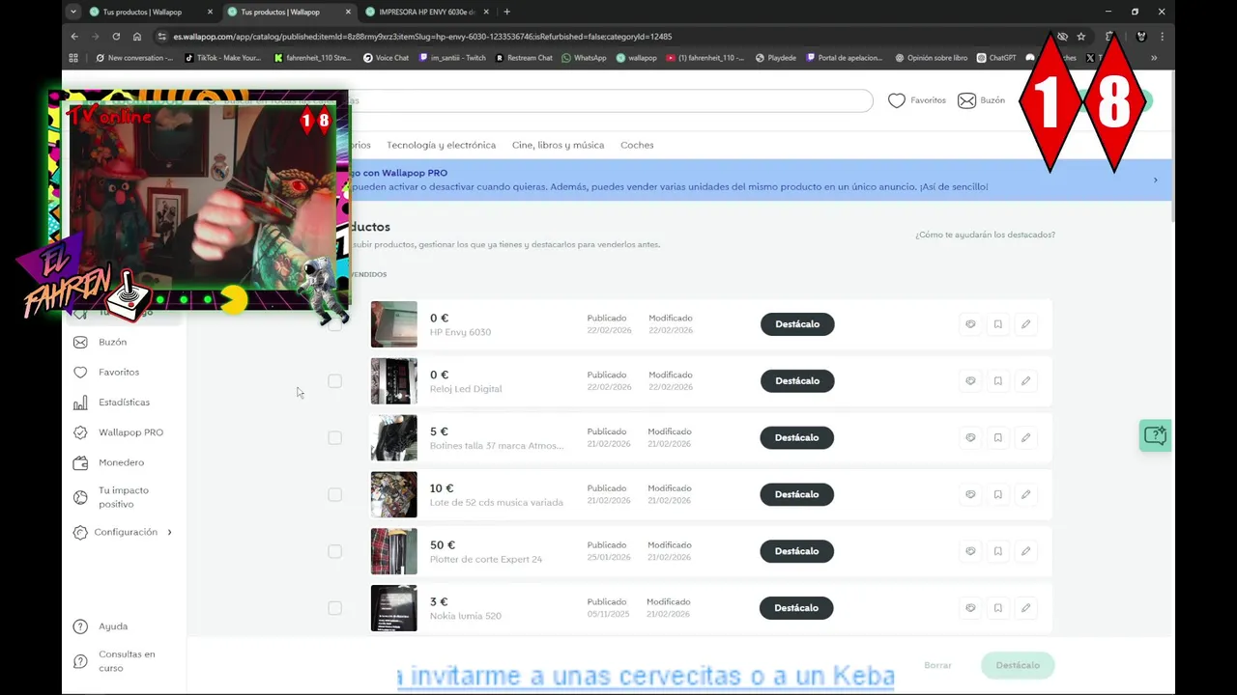Switch to first Tus productos browser tab
The height and width of the screenshot is (695, 1237).
click(x=149, y=12)
